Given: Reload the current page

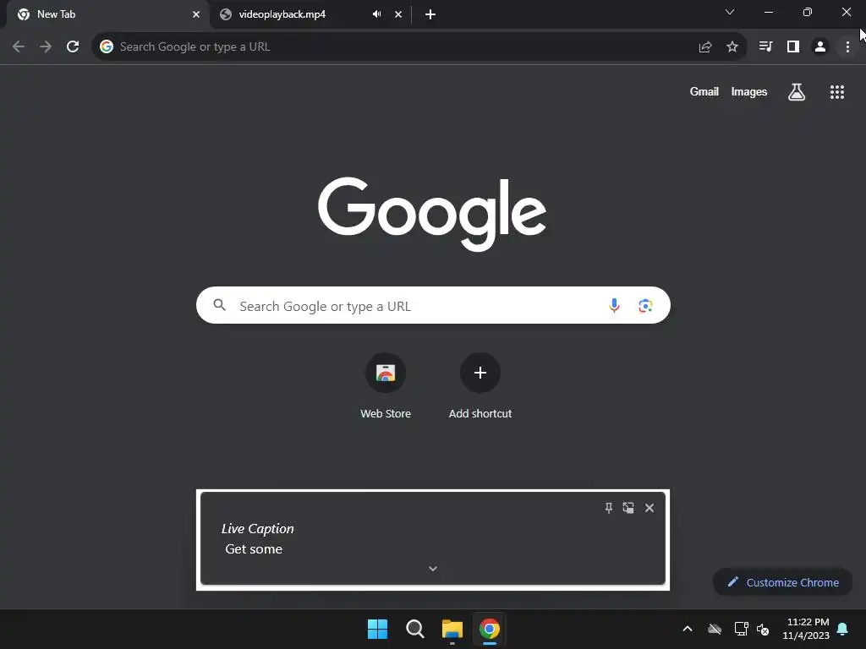Looking at the screenshot, I should [x=73, y=47].
